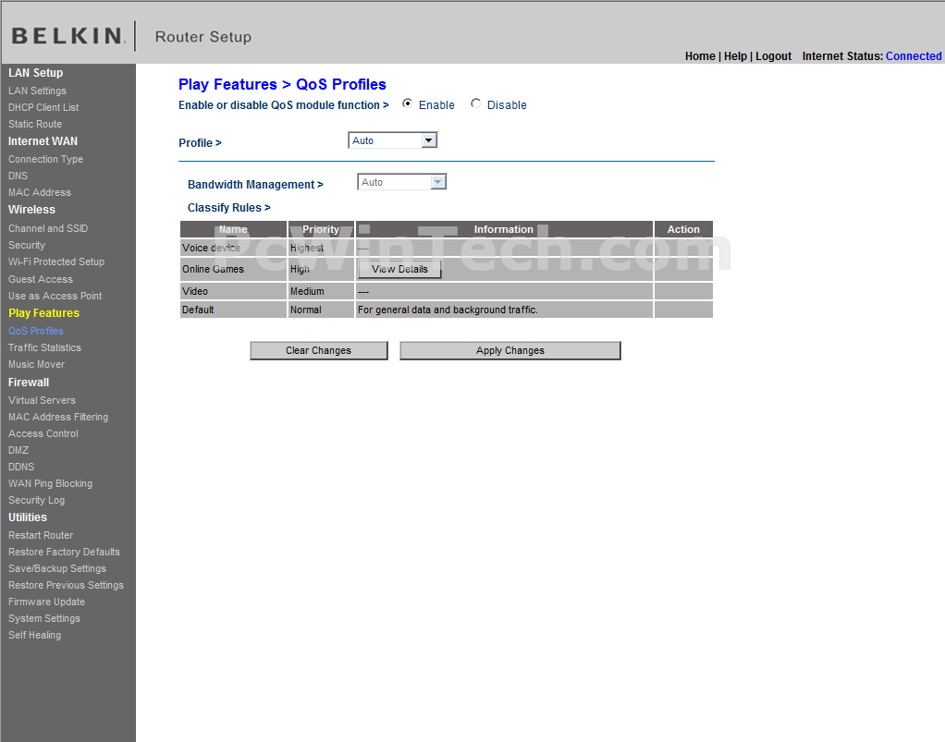
Task: Click the Clear Changes button
Action: point(318,350)
